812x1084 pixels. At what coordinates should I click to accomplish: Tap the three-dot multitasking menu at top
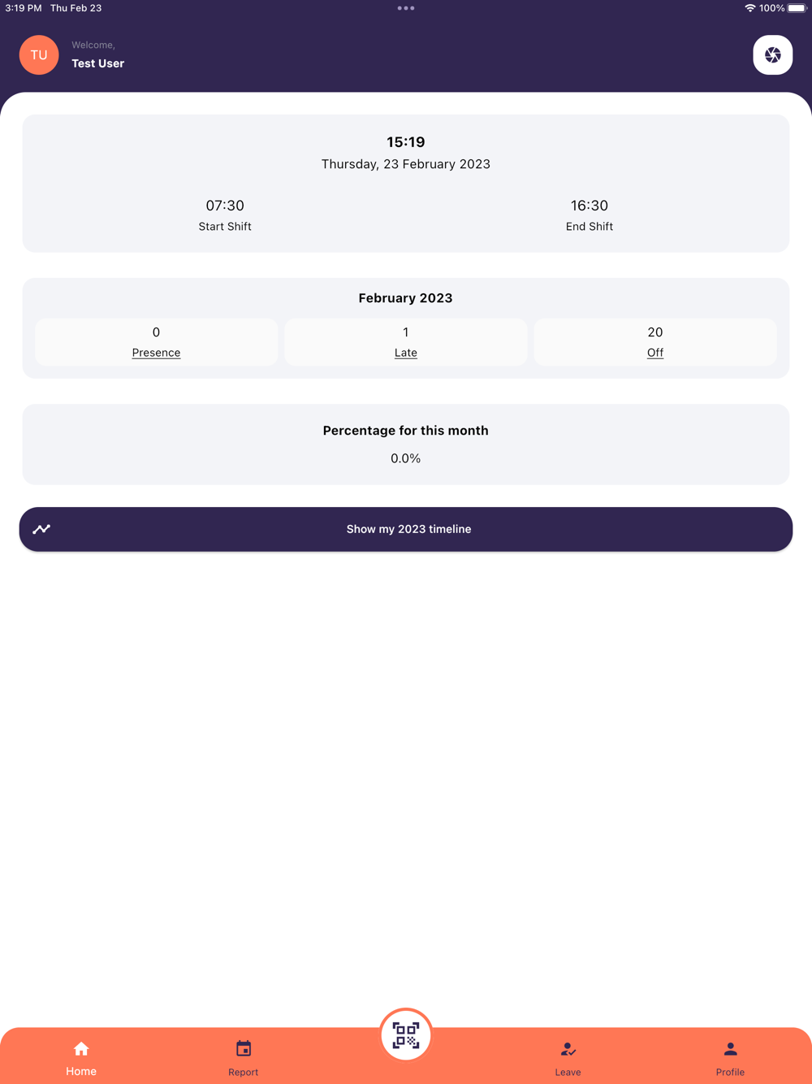click(x=406, y=8)
